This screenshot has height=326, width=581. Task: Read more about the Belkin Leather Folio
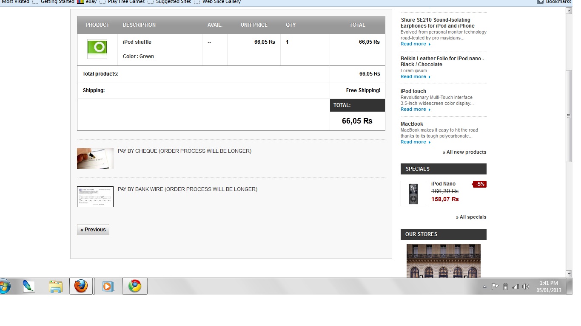pos(416,77)
